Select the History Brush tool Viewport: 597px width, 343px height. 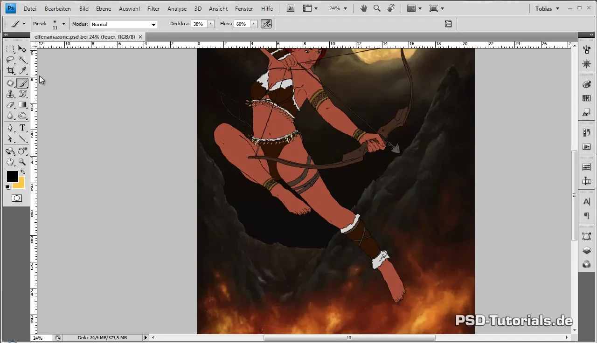22,94
